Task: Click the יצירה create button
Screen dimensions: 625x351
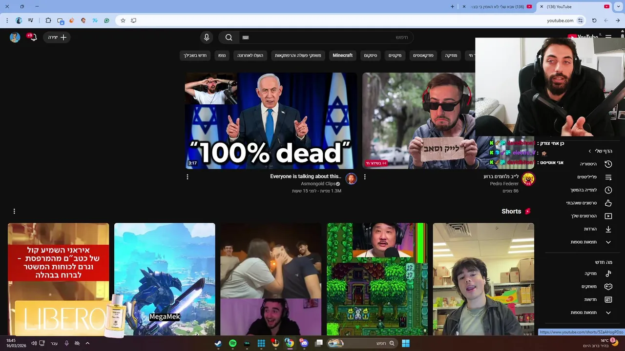Action: (x=57, y=38)
